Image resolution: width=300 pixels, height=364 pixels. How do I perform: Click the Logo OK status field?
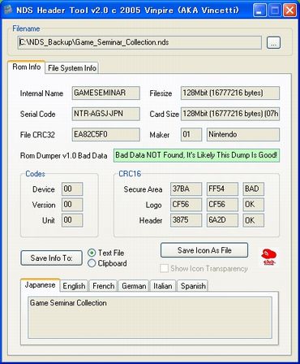point(253,205)
